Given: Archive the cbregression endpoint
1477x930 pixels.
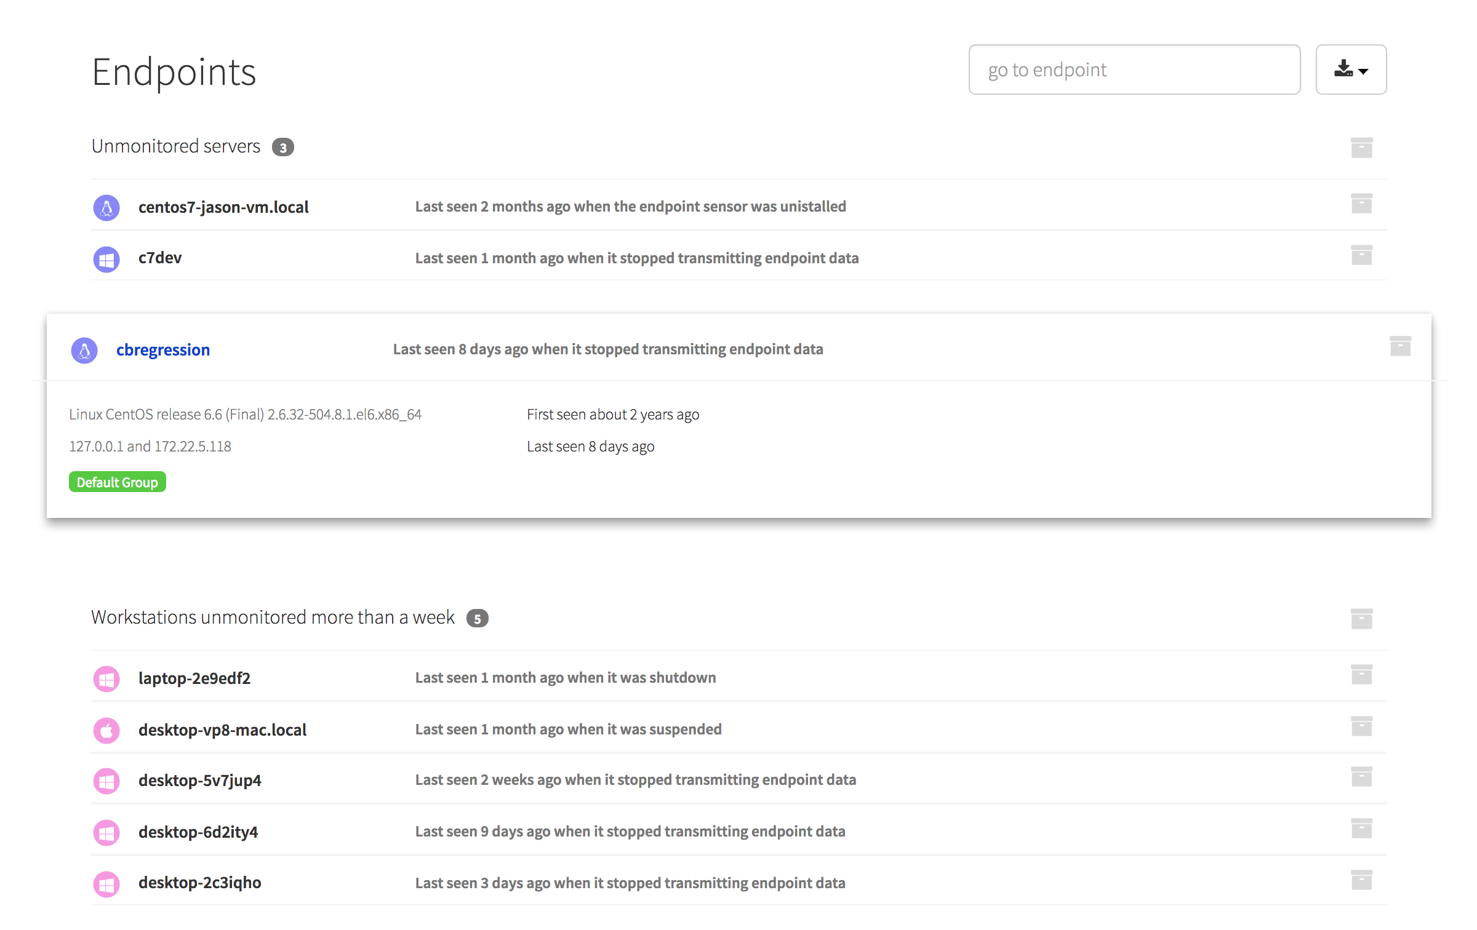Looking at the screenshot, I should (x=1400, y=346).
